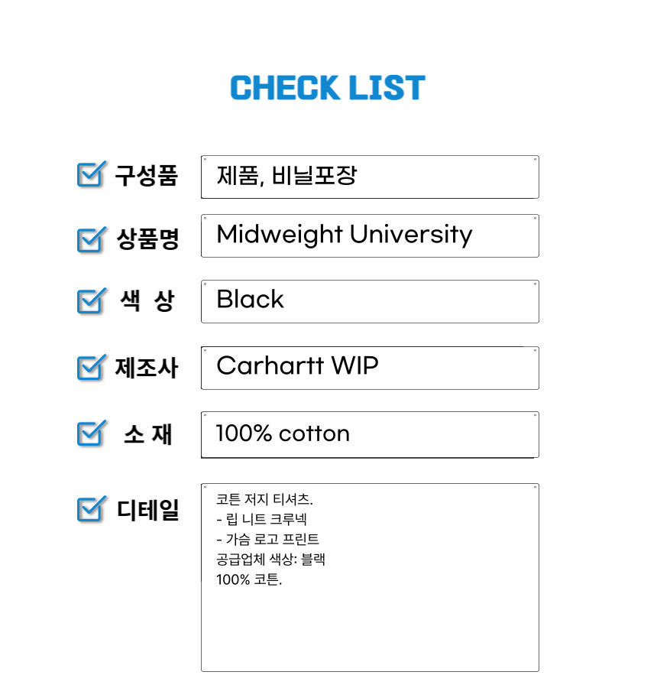Click the 제품, 비닐포장 field
The image size is (657, 688).
click(370, 177)
